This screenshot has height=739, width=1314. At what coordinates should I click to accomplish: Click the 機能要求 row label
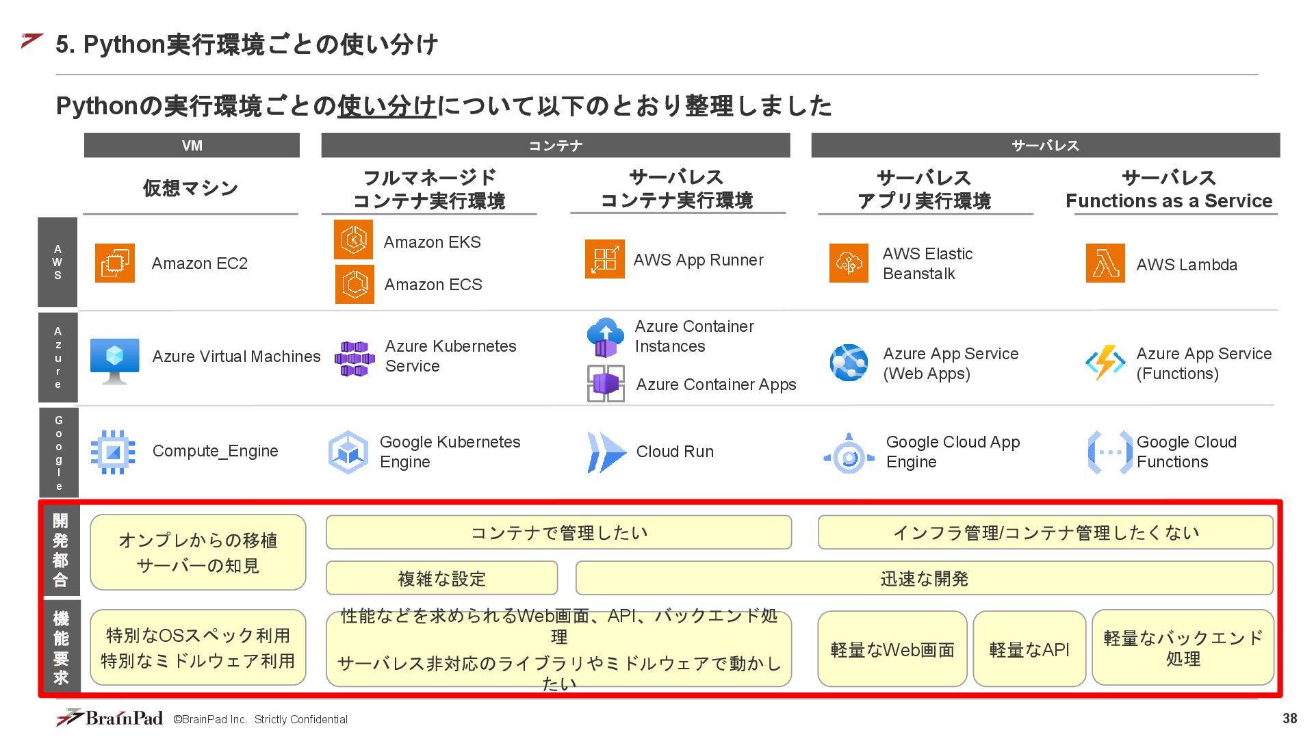(x=61, y=647)
